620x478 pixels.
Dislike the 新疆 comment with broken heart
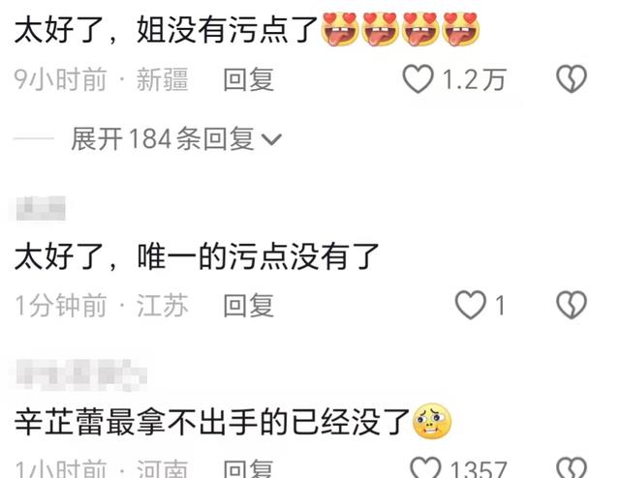pos(572,78)
